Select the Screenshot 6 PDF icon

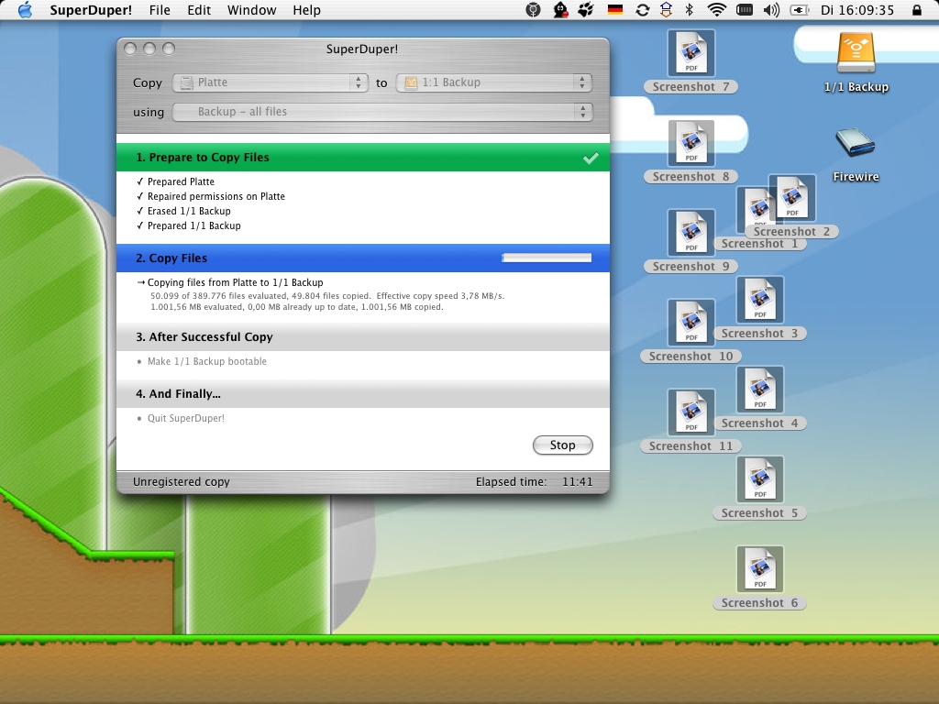click(x=760, y=568)
